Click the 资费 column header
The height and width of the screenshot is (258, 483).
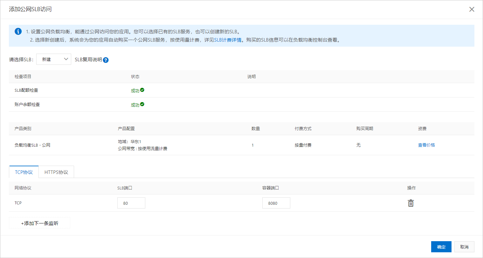(x=422, y=129)
